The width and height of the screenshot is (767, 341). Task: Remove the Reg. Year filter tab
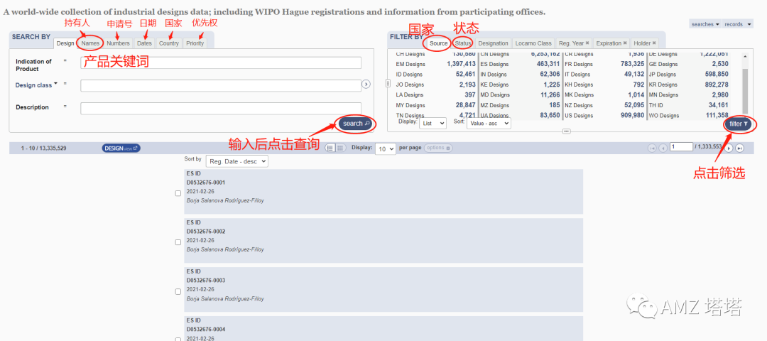coord(587,43)
